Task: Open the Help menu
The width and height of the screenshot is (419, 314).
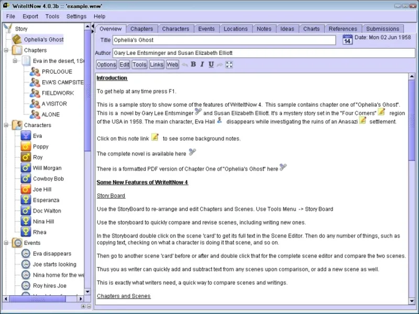Action: [x=100, y=16]
